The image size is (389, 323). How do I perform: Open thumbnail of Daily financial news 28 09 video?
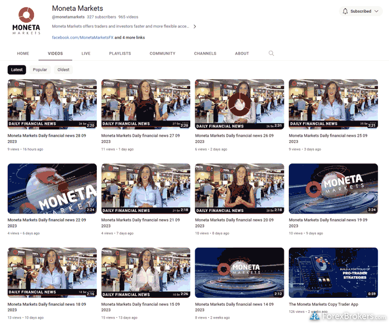pos(52,104)
